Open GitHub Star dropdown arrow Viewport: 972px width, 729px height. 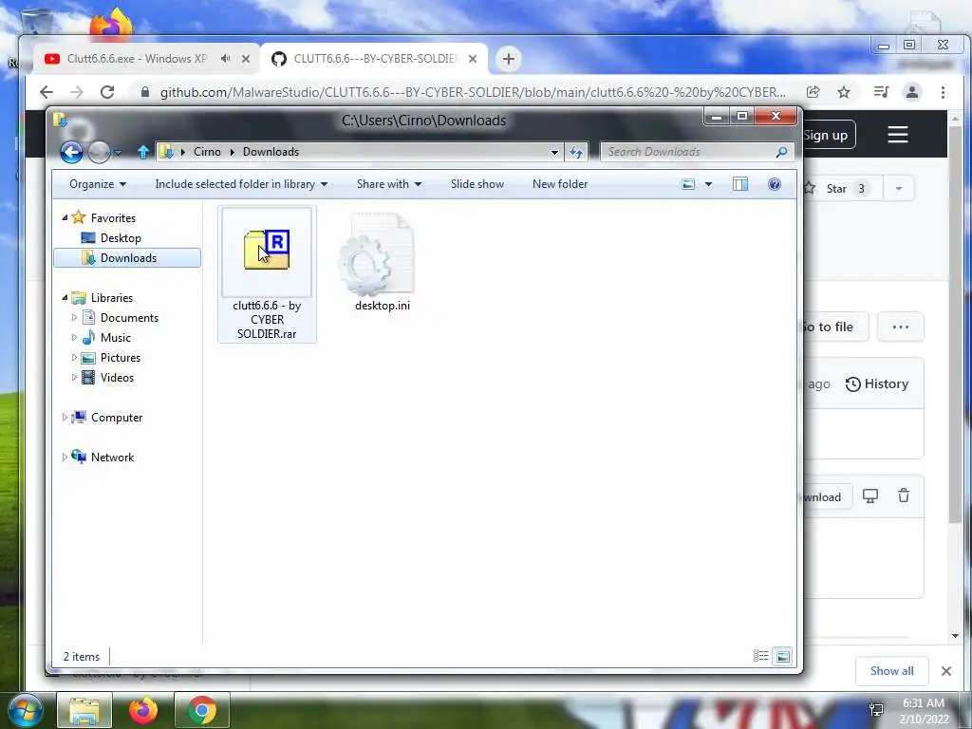[899, 189]
